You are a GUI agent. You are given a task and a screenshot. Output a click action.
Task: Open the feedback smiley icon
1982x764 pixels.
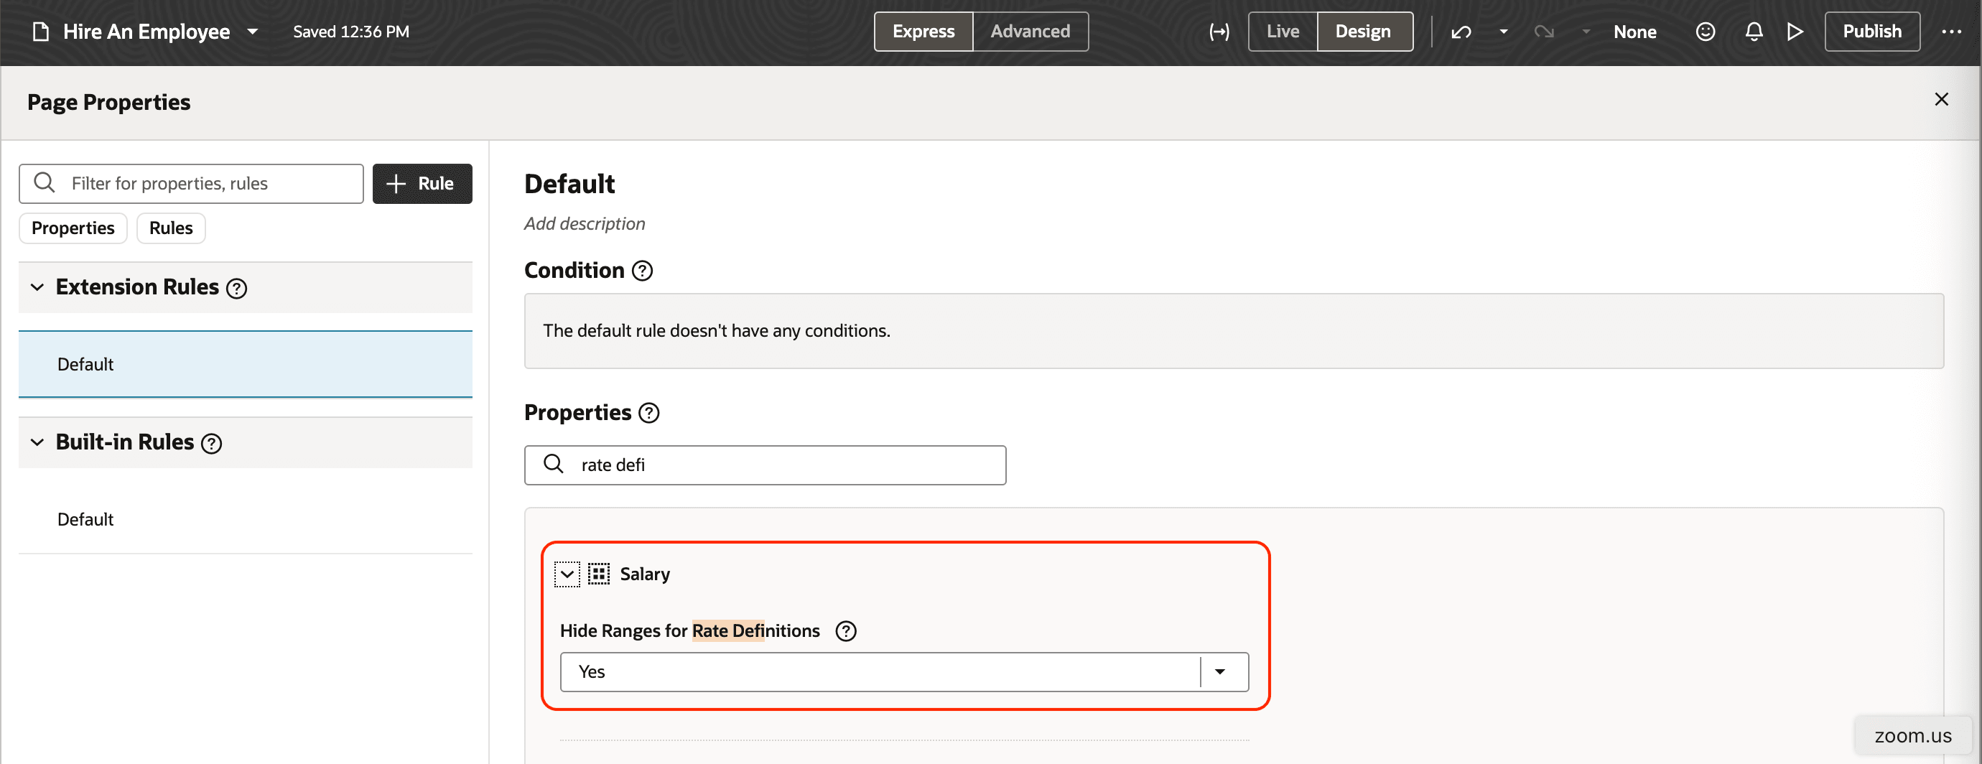click(x=1706, y=32)
